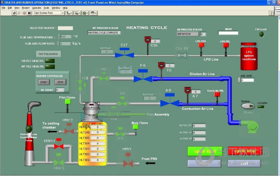The width and height of the screenshot is (280, 176).
Task: Toggle the Boolean blower switch
Action: [248, 106]
